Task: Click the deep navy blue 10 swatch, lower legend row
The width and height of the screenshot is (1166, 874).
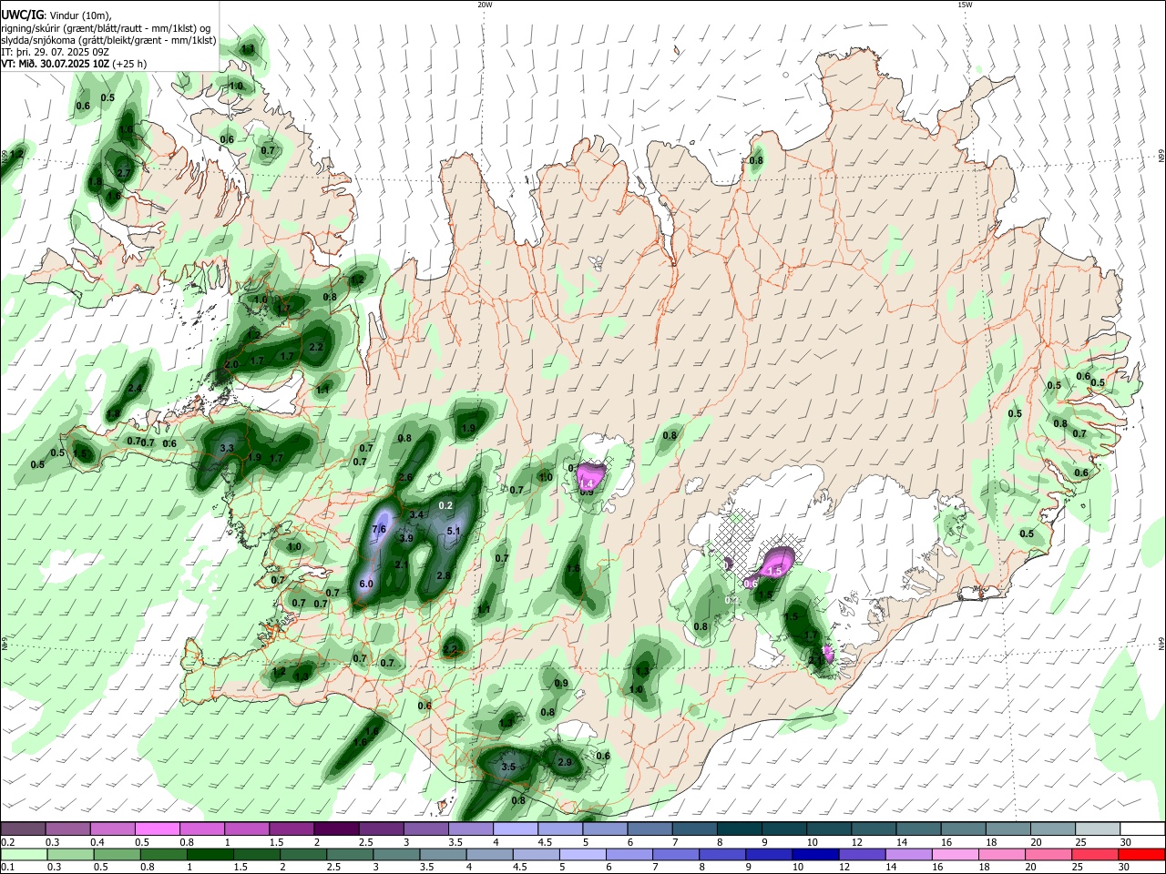Action: click(814, 854)
